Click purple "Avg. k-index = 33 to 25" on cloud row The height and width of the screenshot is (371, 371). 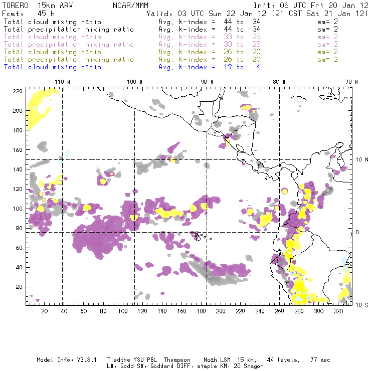click(x=210, y=37)
